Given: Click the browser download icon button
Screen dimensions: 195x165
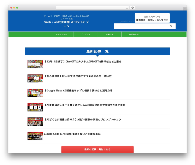Looking at the screenshot, I should pyautogui.click(x=133, y=8).
